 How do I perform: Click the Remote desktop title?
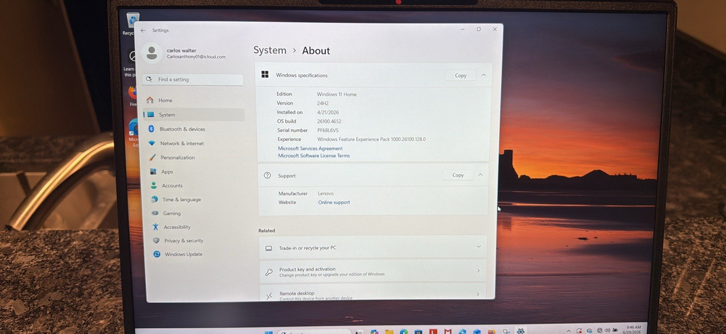click(x=297, y=293)
